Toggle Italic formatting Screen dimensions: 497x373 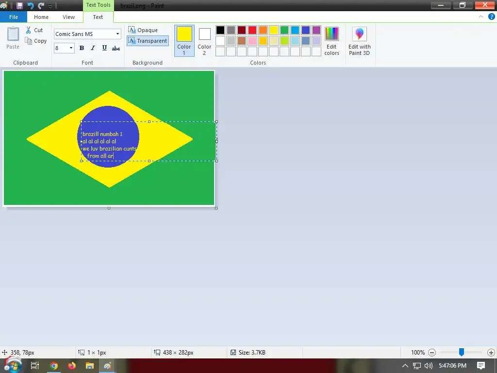pyautogui.click(x=93, y=48)
